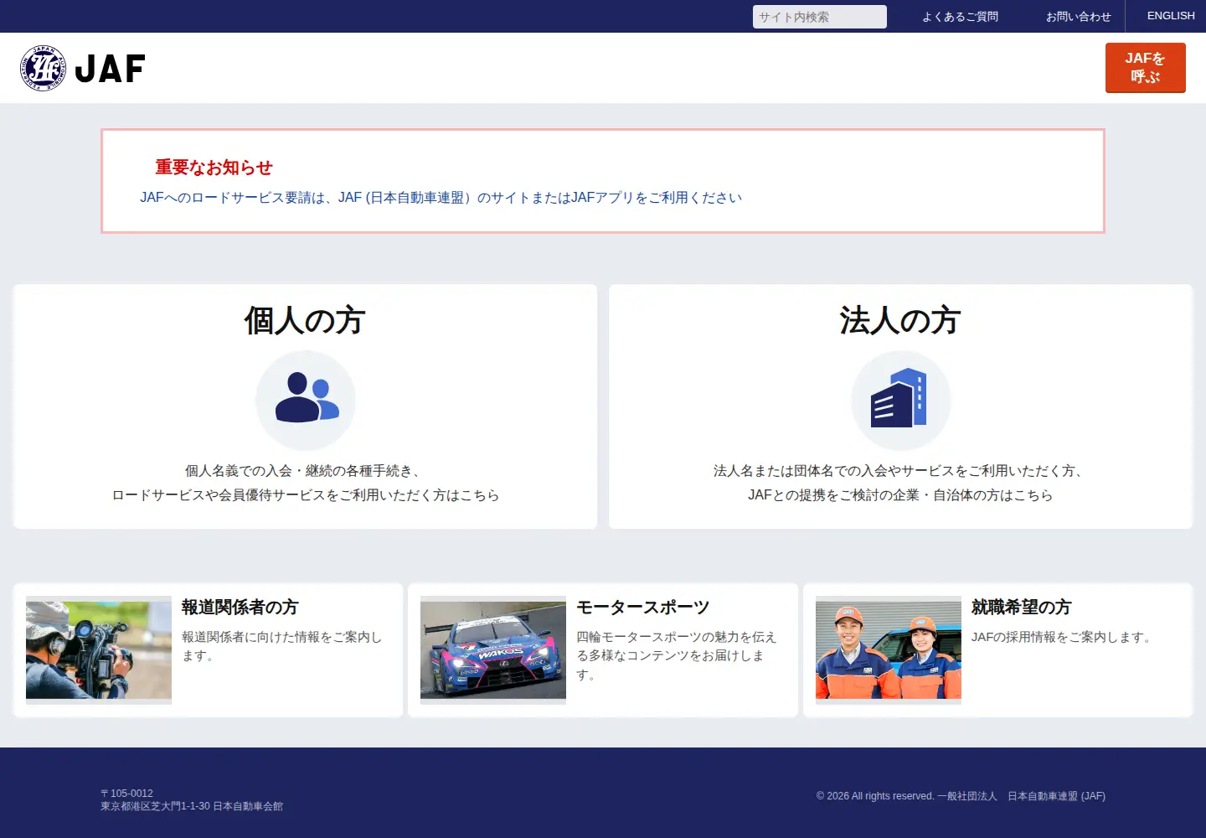Click the JAF staff photo thumbnail
This screenshot has height=838, width=1206.
(x=889, y=649)
